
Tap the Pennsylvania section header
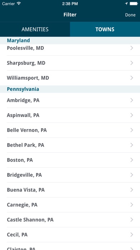tap(70, 89)
